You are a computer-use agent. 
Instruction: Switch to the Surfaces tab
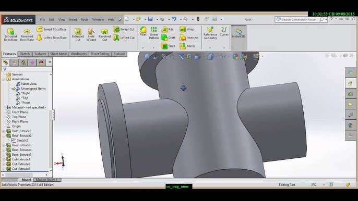click(x=40, y=54)
